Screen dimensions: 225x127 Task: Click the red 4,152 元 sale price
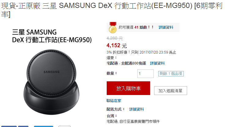point(117,46)
